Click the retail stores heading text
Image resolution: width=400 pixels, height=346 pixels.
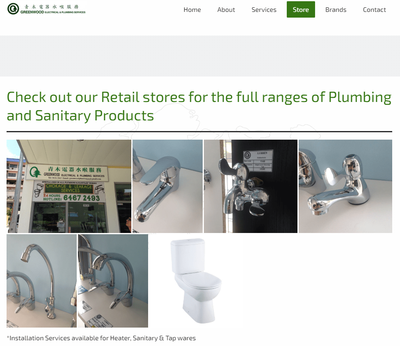[x=199, y=106]
